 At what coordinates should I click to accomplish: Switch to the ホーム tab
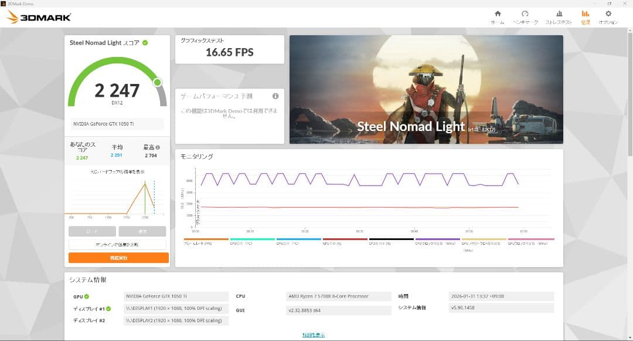(497, 15)
